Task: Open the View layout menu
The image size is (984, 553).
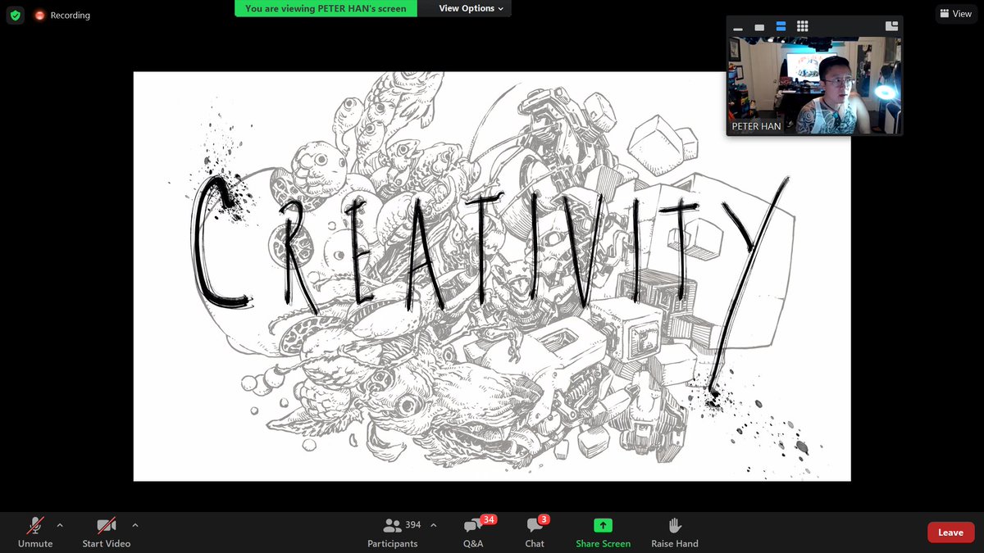Action: 956,14
